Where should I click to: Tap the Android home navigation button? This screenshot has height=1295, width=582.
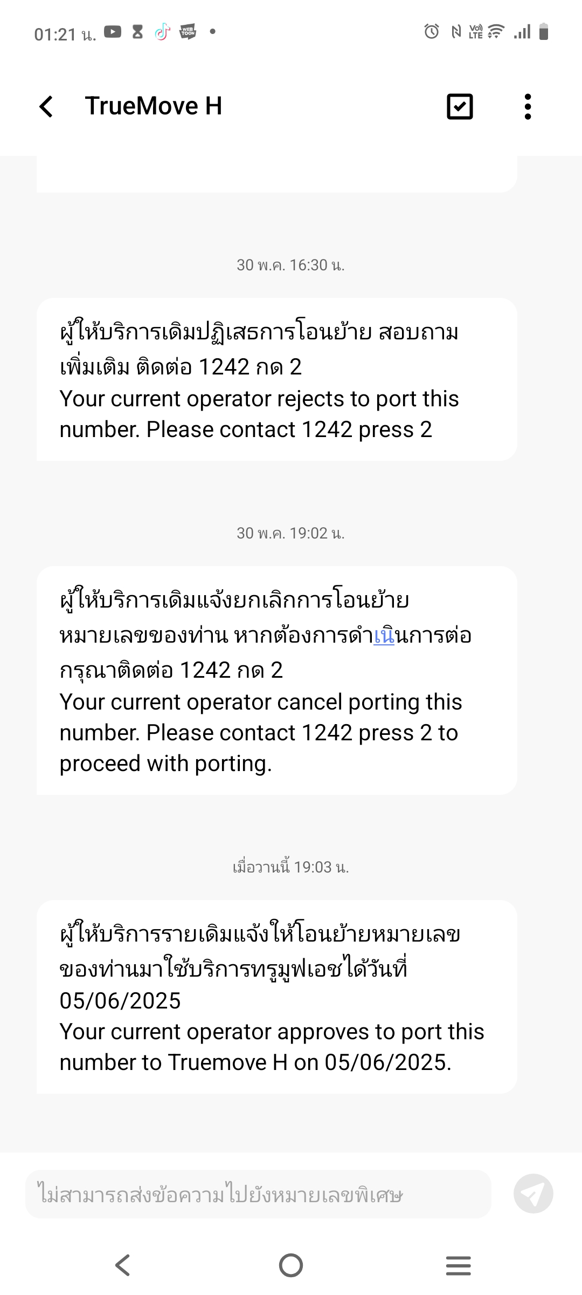pos(291,1265)
